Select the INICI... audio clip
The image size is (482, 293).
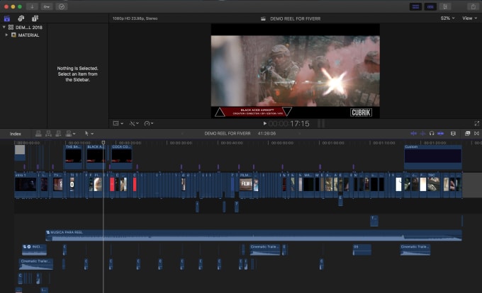click(35, 250)
